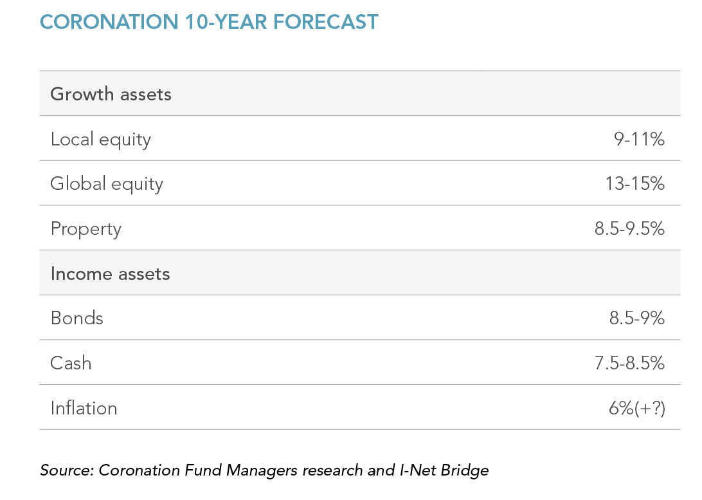
Task: Click the Property row label
Action: [x=86, y=229]
